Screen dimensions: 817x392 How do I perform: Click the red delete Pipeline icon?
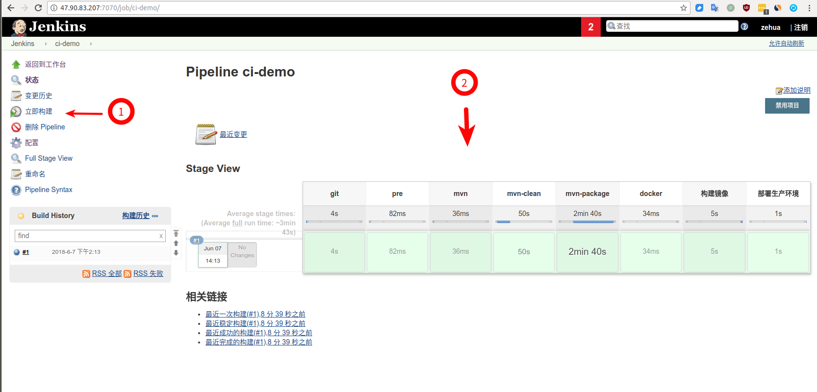(16, 127)
